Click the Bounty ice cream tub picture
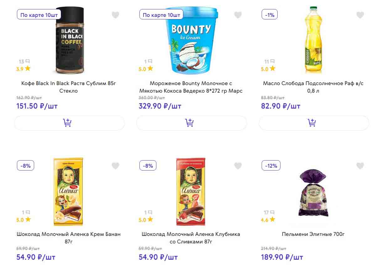This screenshot has width=387, height=265. click(x=191, y=41)
